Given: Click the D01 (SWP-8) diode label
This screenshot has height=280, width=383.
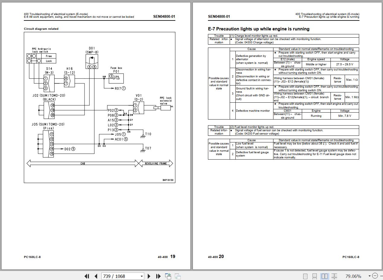Looking at the screenshot, I should (92, 50).
